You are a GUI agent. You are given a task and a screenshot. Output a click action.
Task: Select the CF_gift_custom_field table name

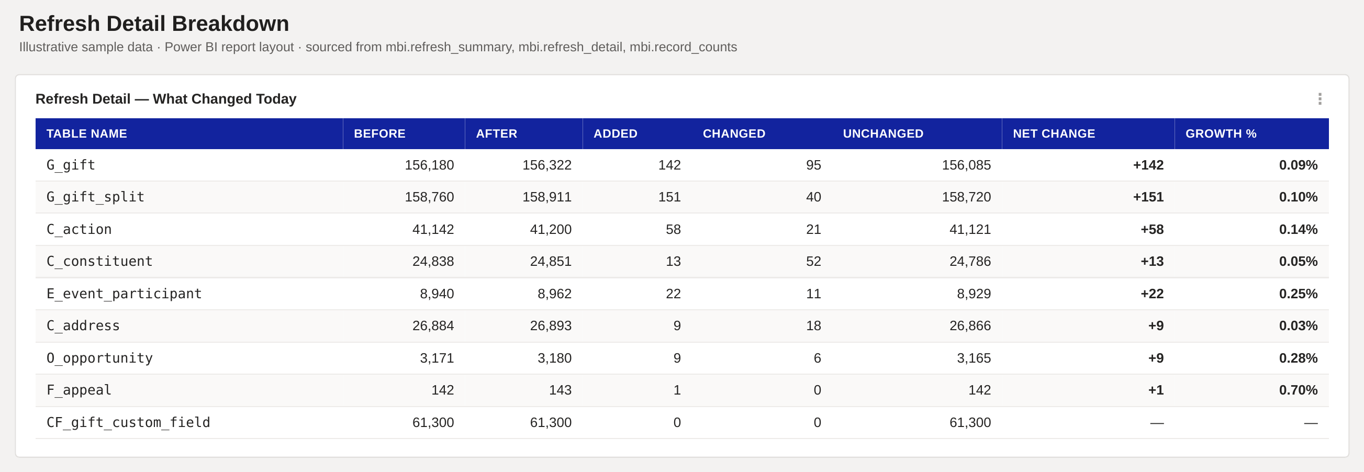[128, 422]
